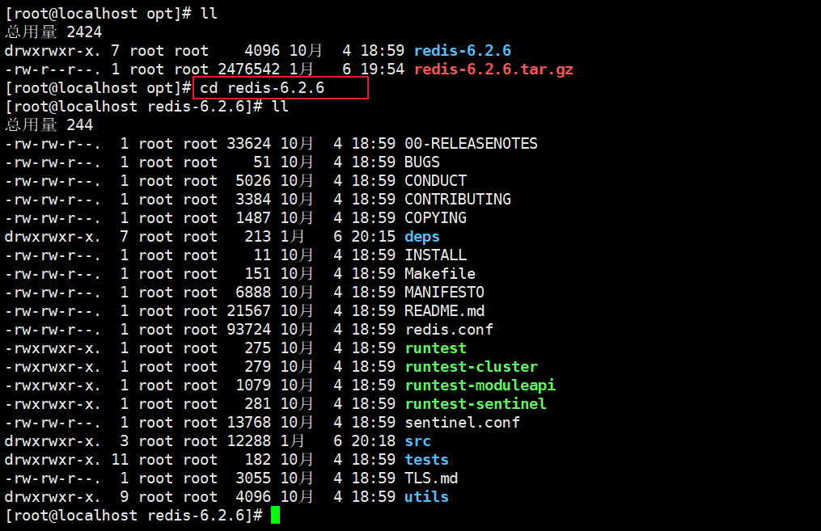
Task: Select the README.md file name
Action: click(444, 311)
